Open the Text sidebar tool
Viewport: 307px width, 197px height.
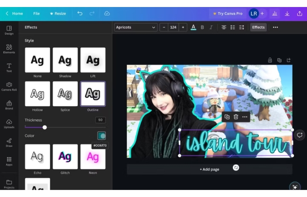click(x=9, y=67)
